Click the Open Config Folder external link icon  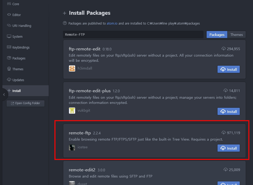click(x=12, y=103)
